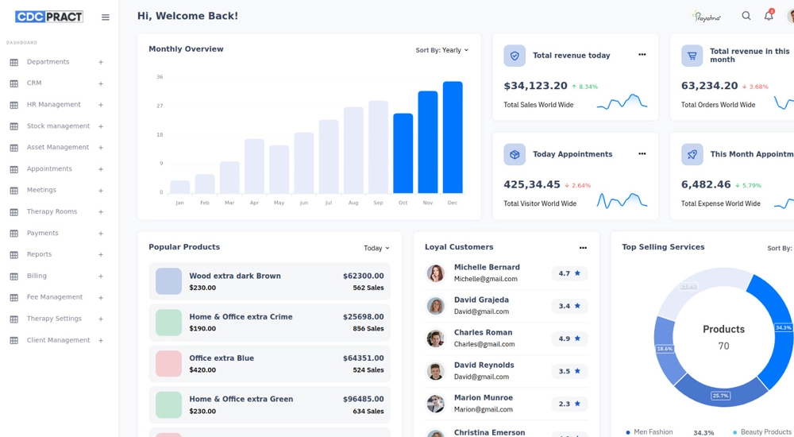Open three-dot menu on Total revenue today

[642, 55]
